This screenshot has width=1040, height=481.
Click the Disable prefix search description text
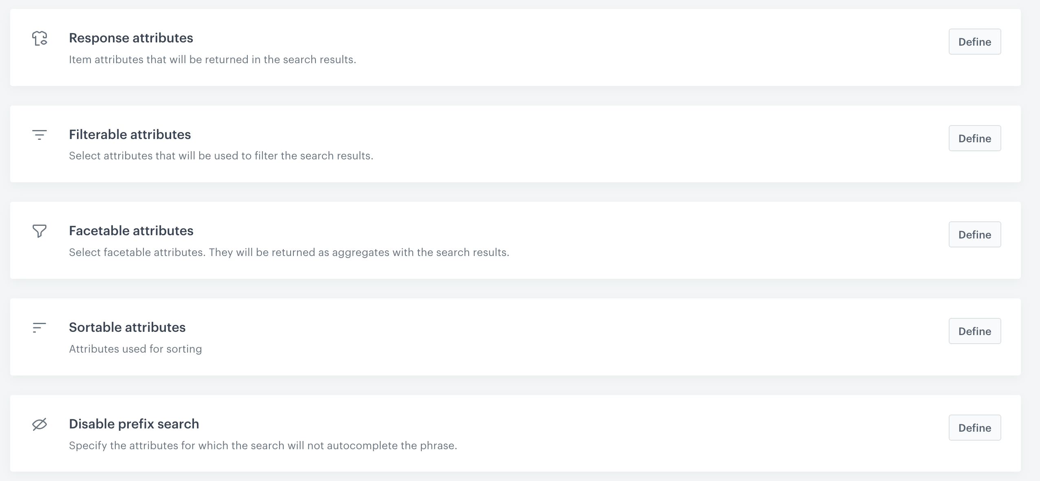(x=263, y=446)
